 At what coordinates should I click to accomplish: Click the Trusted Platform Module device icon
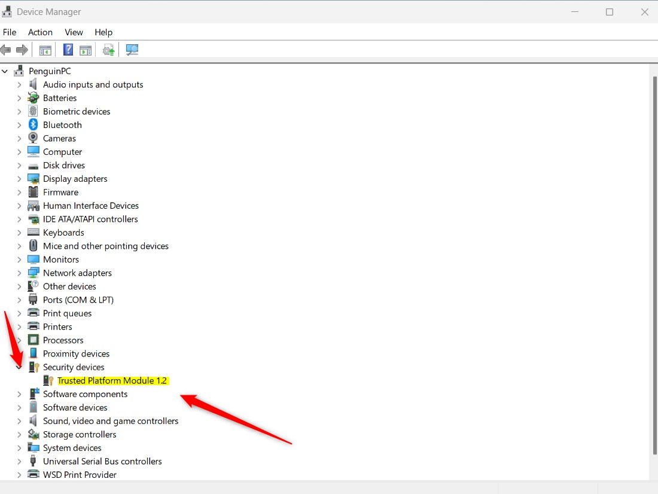coord(48,380)
